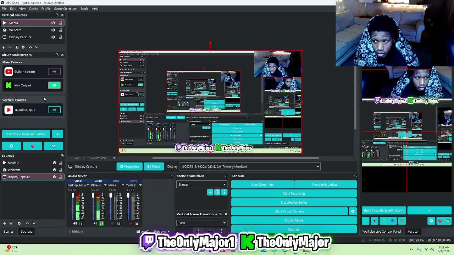Toggle lock on Display Capture source
The height and width of the screenshot is (255, 454).
[x=61, y=177]
